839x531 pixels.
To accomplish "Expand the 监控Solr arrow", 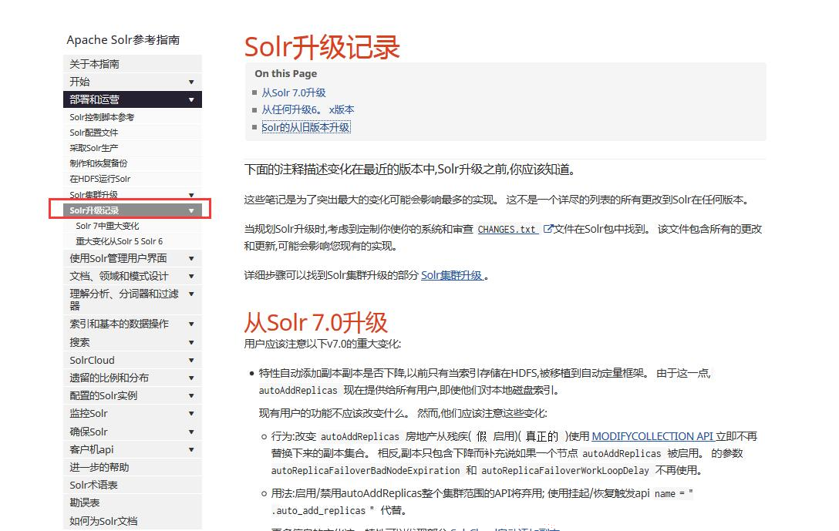I will tap(191, 413).
